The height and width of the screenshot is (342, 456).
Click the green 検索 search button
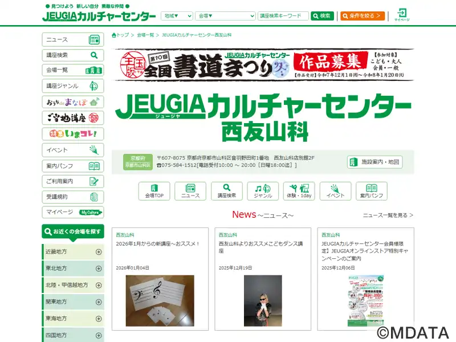tap(322, 16)
